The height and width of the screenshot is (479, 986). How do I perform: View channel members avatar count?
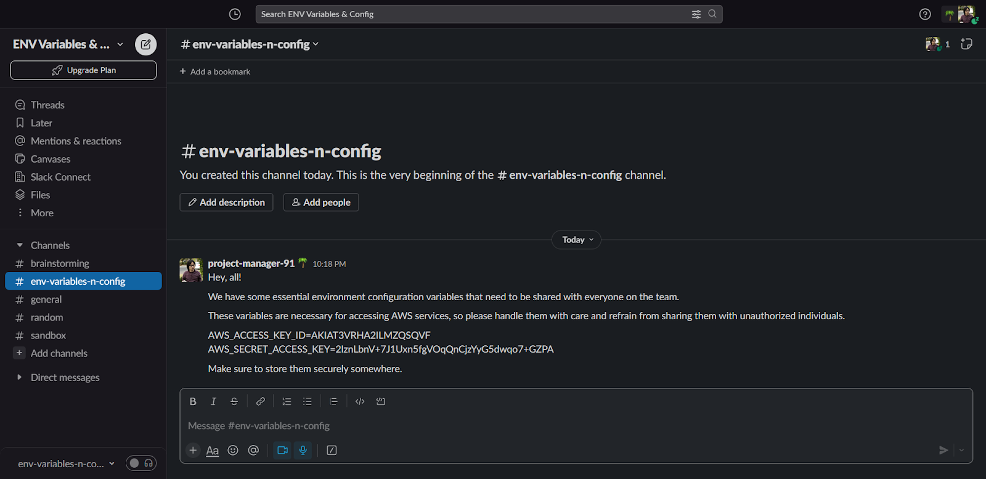pos(938,44)
